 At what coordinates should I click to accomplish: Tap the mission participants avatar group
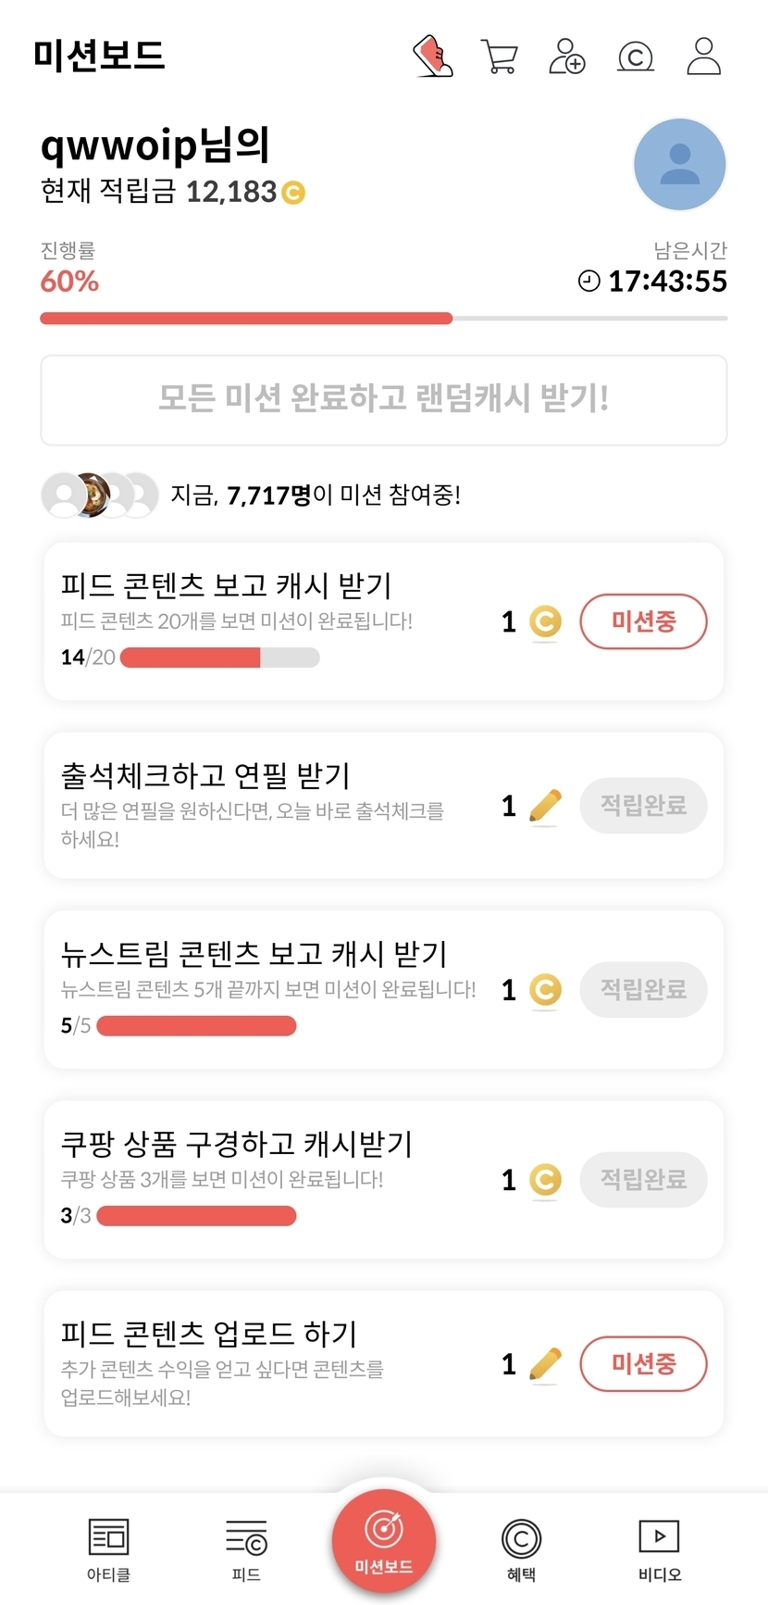100,495
